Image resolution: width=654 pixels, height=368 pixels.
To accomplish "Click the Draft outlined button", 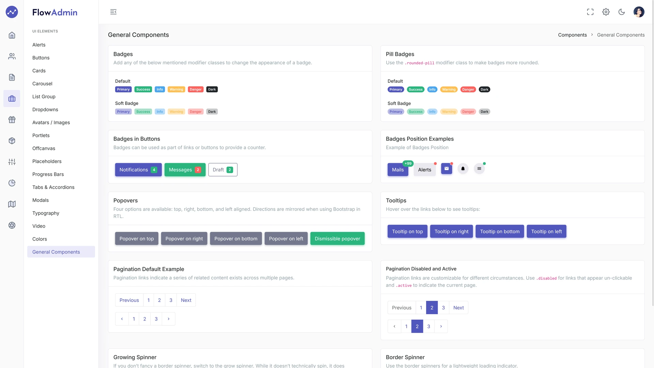I will click(x=223, y=170).
